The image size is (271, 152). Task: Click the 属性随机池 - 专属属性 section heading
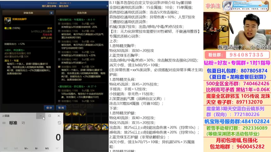coord(77,20)
